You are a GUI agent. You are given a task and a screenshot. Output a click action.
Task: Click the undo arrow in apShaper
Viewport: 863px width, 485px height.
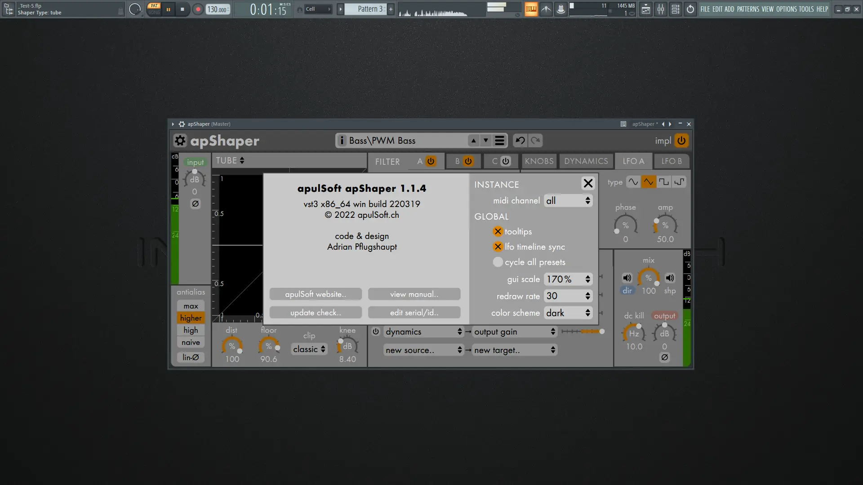[x=520, y=141]
